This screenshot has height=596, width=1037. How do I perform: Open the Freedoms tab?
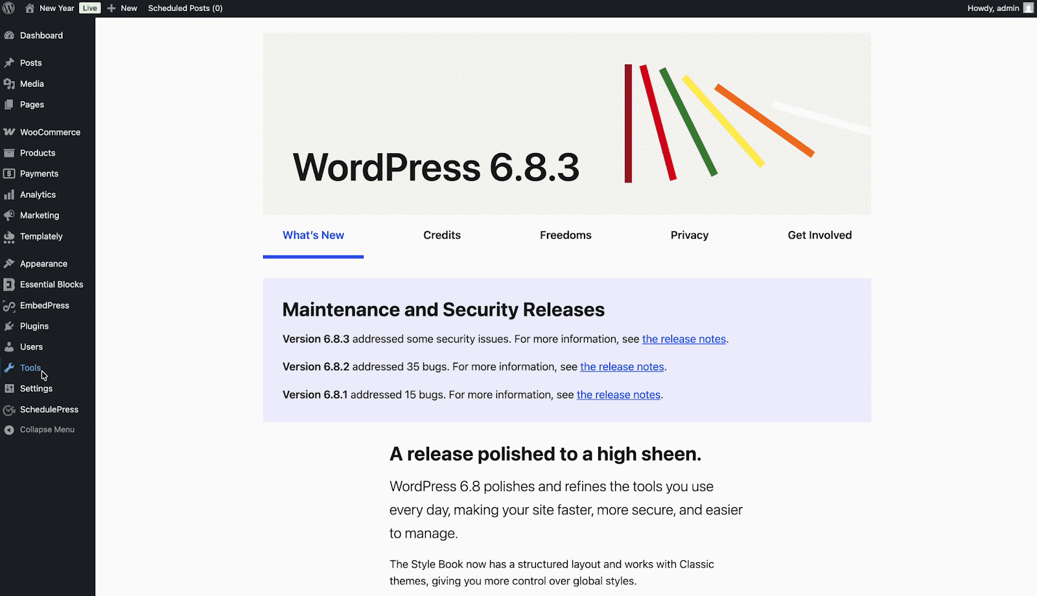click(x=565, y=235)
